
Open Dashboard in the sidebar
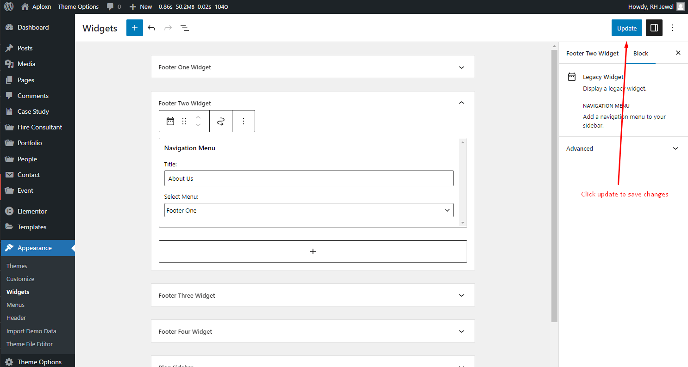[38, 27]
